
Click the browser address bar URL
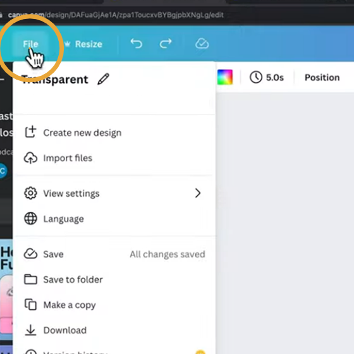tap(116, 15)
